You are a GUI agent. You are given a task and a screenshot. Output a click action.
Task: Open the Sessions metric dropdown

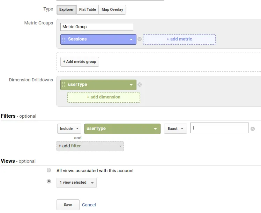(131, 39)
